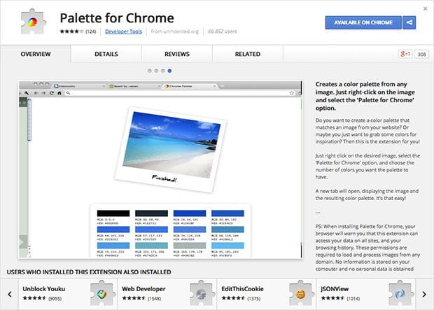
Task: Select the Chrome Palette tab in screenshot
Action: 190,86
